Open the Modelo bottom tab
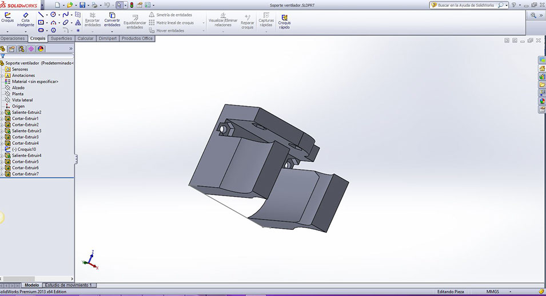This screenshot has height=296, width=546. 31,285
